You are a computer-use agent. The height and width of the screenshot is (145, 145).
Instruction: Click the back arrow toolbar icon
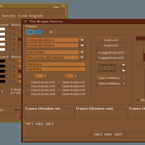[30, 32]
